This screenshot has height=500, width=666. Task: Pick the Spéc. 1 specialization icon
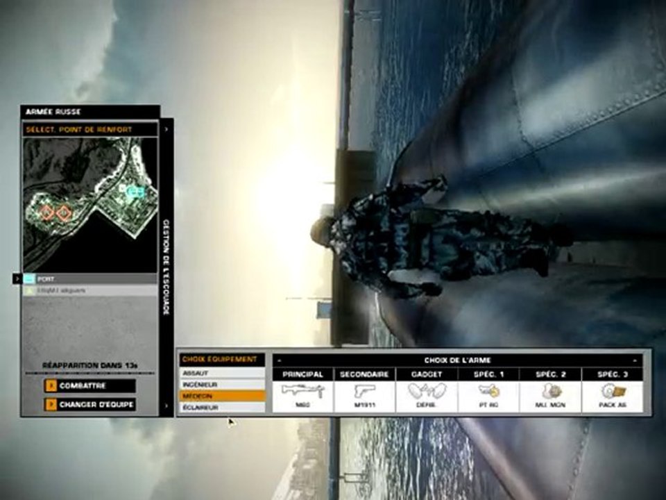489,390
